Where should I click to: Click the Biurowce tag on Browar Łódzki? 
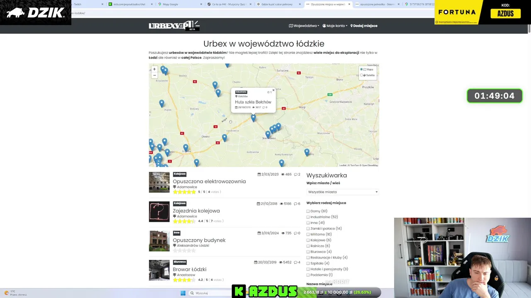pos(180,262)
